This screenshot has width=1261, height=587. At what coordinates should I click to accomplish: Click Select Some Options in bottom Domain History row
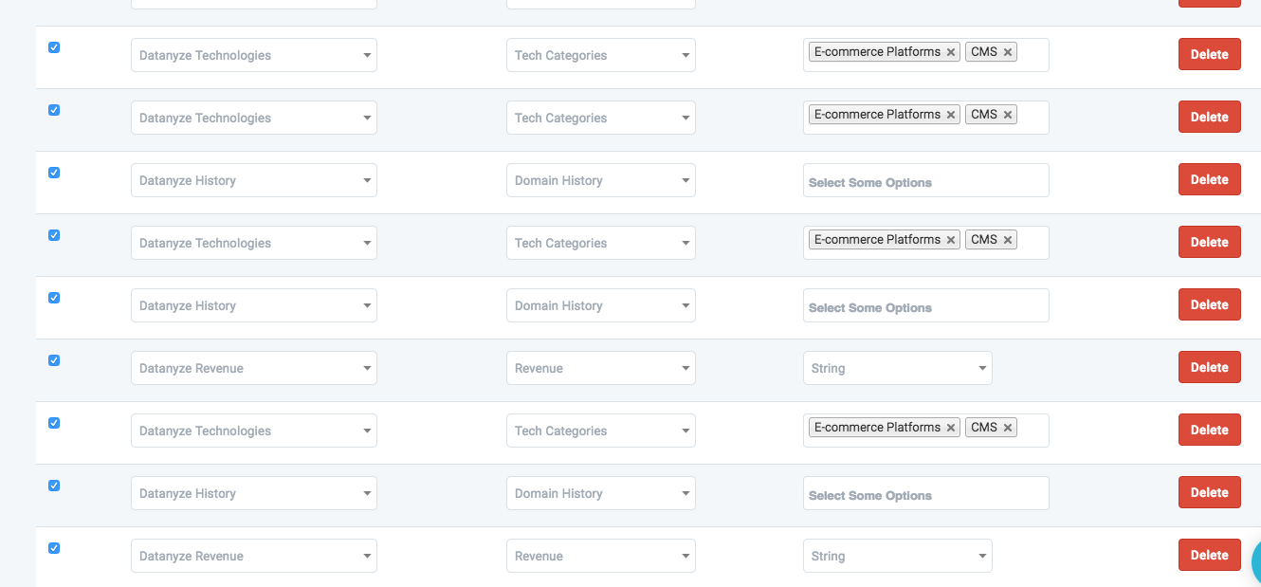(x=925, y=494)
